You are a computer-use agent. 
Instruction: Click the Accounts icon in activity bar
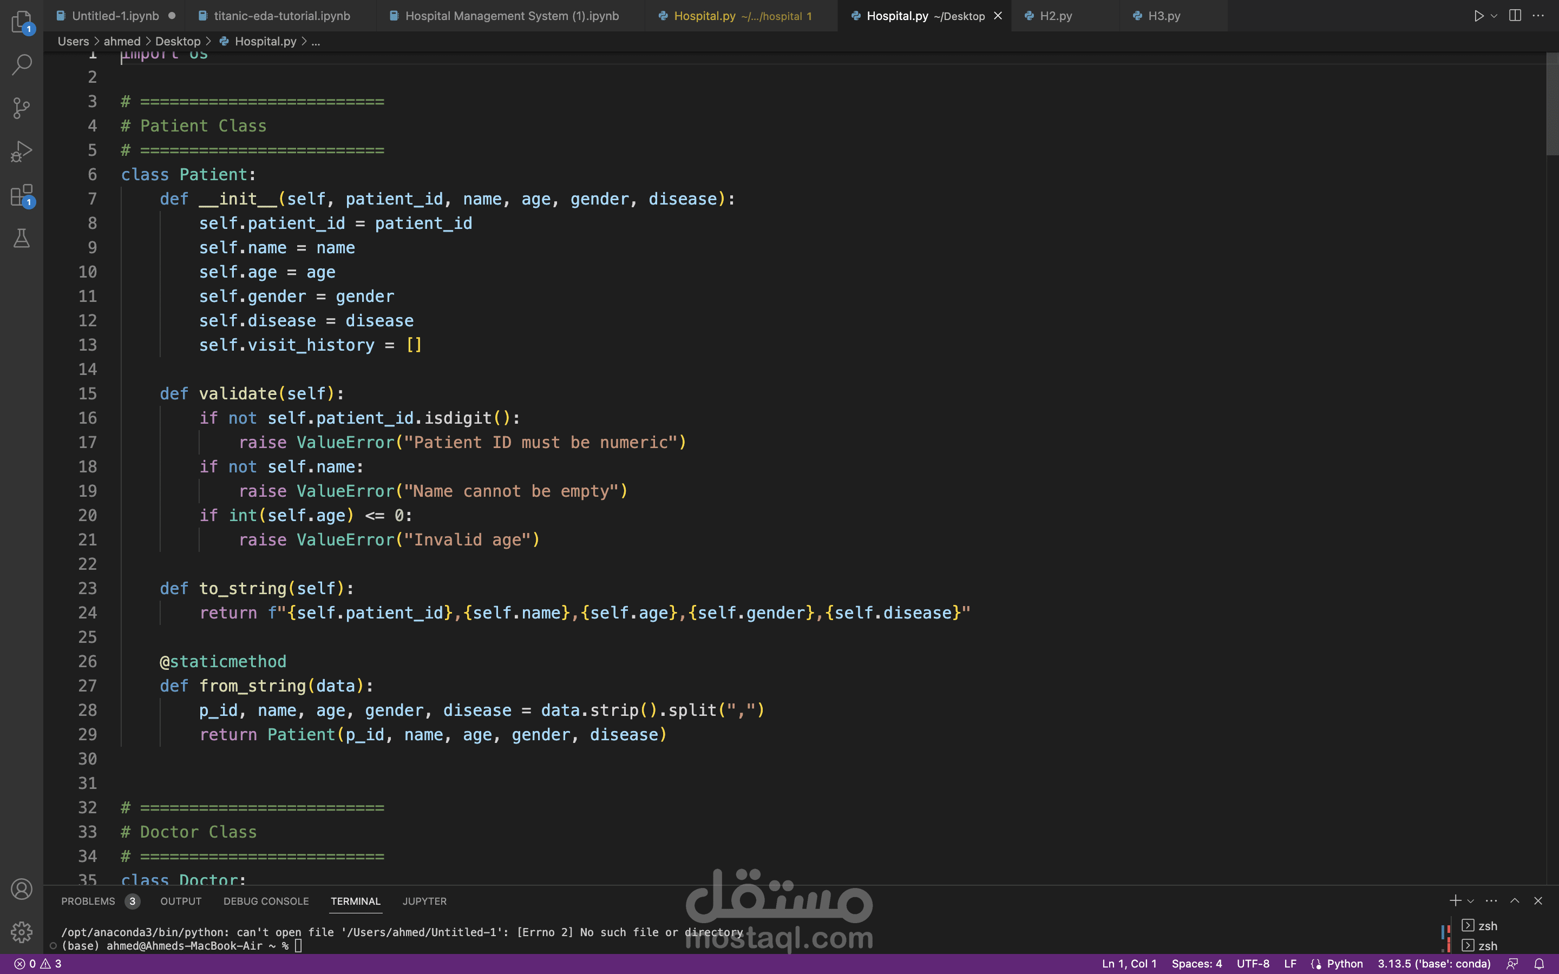21,889
